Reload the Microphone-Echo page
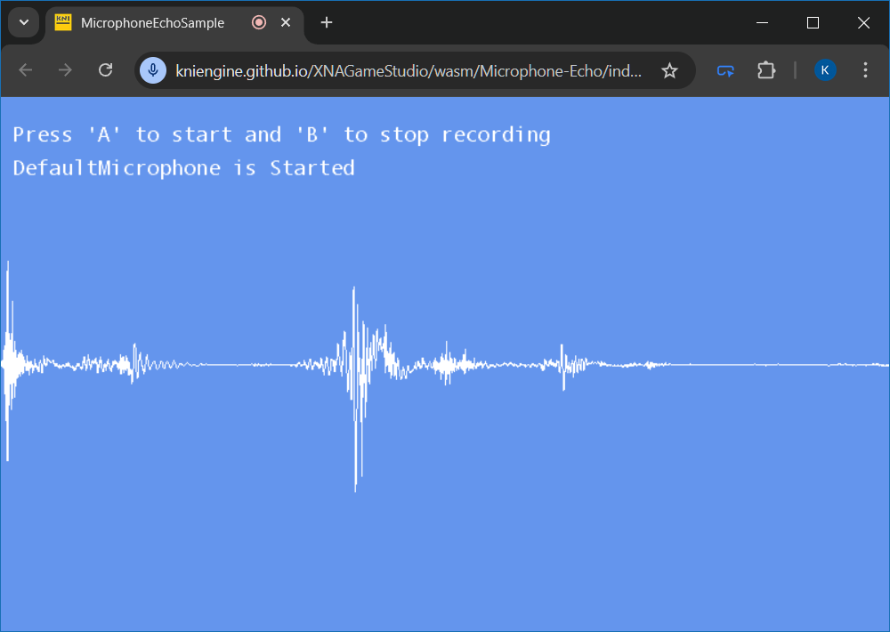 (x=105, y=70)
